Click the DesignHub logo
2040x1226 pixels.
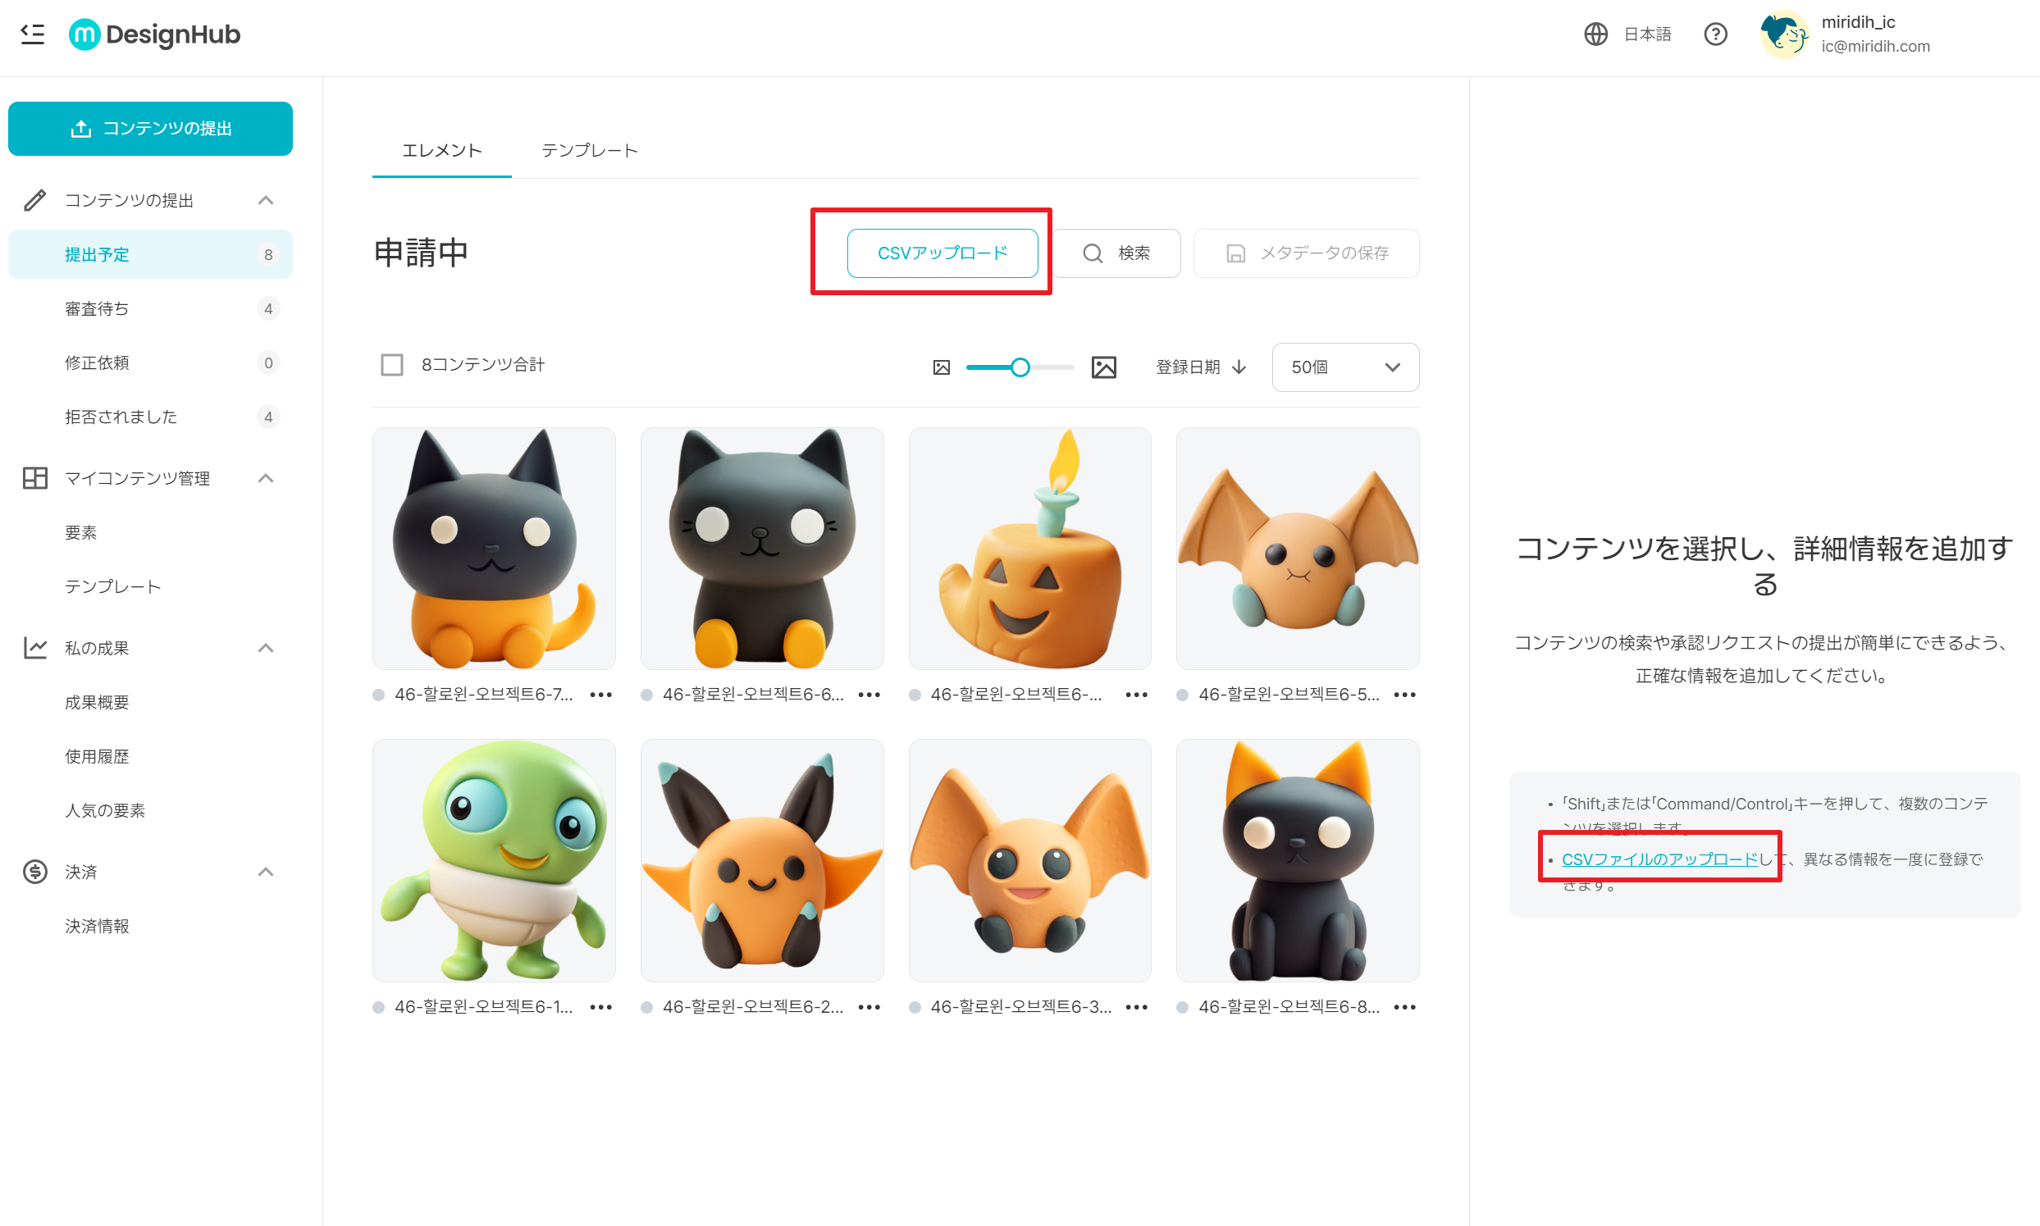[x=152, y=34]
